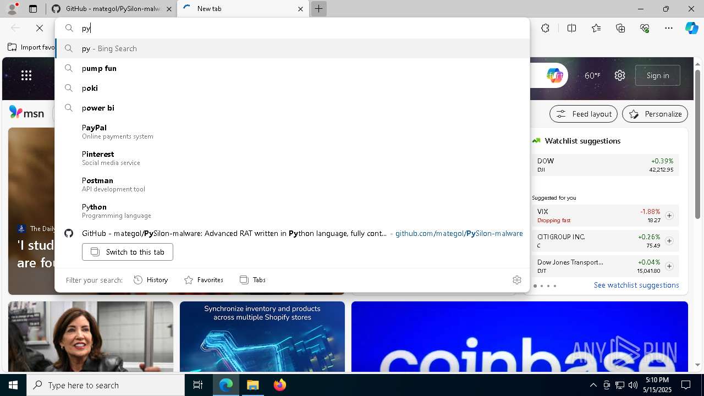Open the Settings and more ellipsis menu

669,28
